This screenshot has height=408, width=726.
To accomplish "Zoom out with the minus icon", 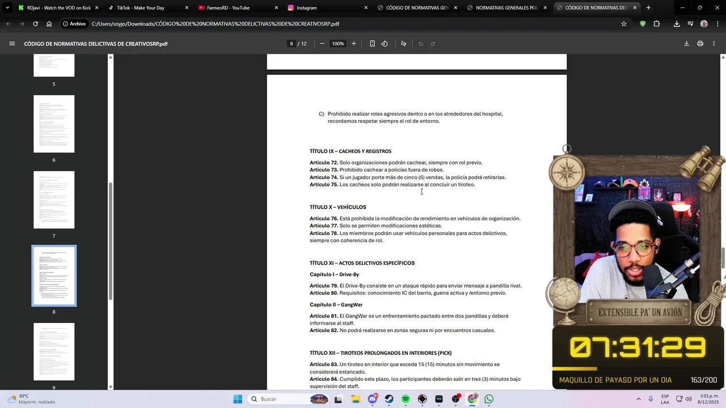I will [x=322, y=44].
